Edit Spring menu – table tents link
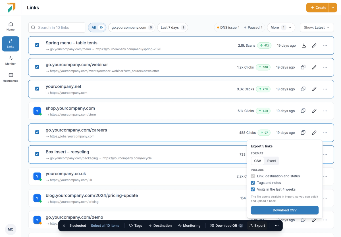Screen dimensions: 341x237 click(x=314, y=46)
